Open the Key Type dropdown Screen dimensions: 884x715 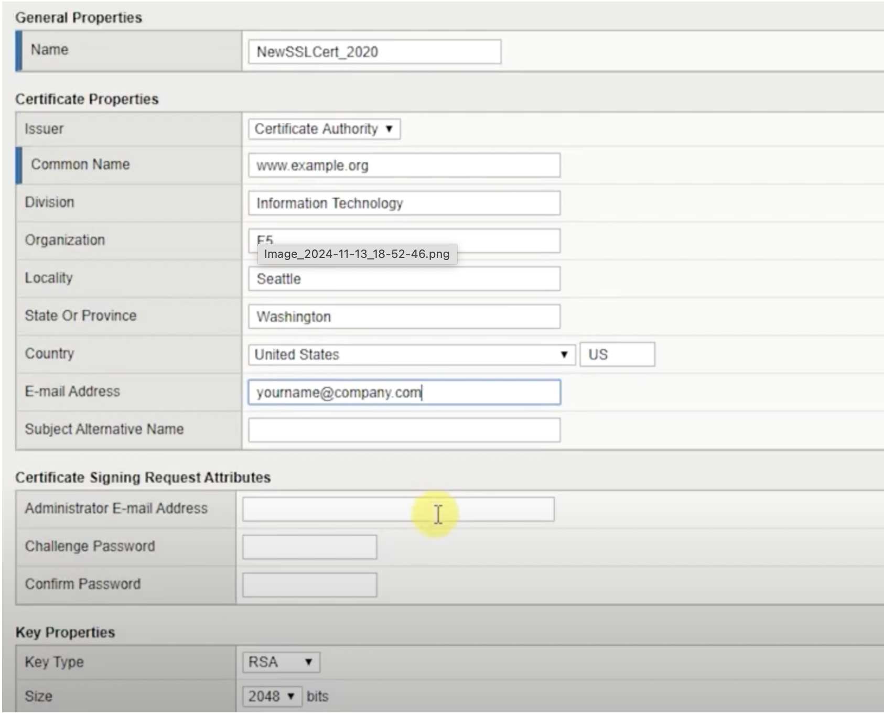click(x=281, y=662)
